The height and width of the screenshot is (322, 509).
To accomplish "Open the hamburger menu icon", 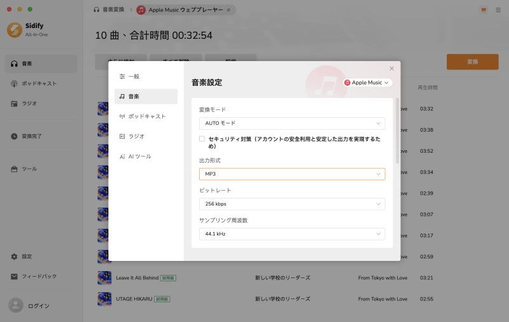I will [x=498, y=10].
